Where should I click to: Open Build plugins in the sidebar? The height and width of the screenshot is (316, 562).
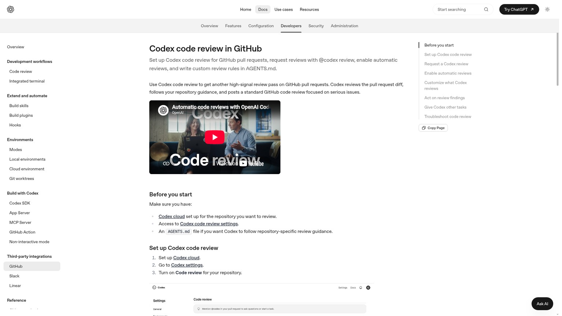tap(21, 115)
